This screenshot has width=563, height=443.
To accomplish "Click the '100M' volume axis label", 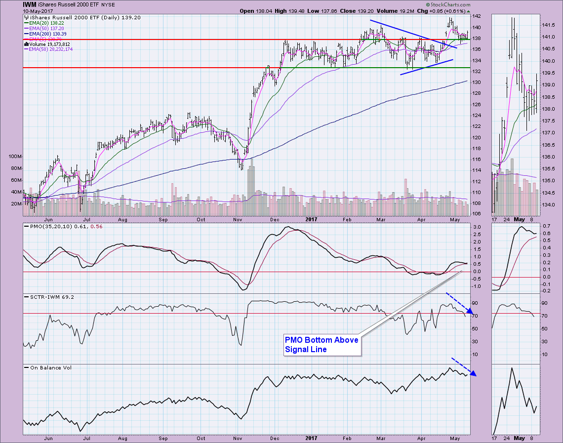I will tap(16, 157).
